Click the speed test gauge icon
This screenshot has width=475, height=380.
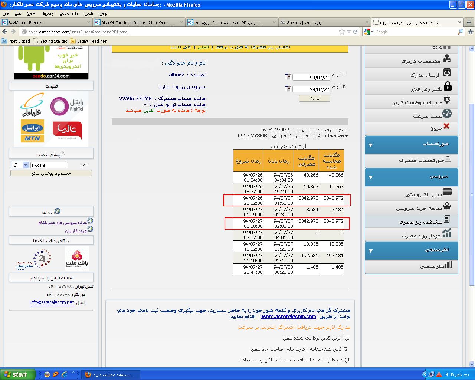[447, 114]
